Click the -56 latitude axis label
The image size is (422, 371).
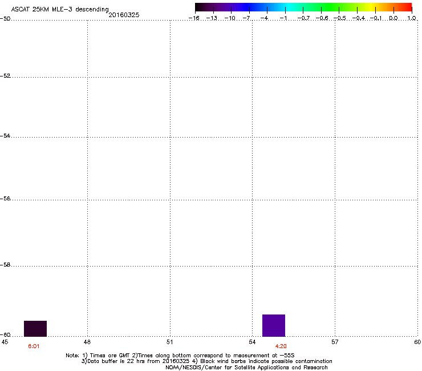(5, 198)
